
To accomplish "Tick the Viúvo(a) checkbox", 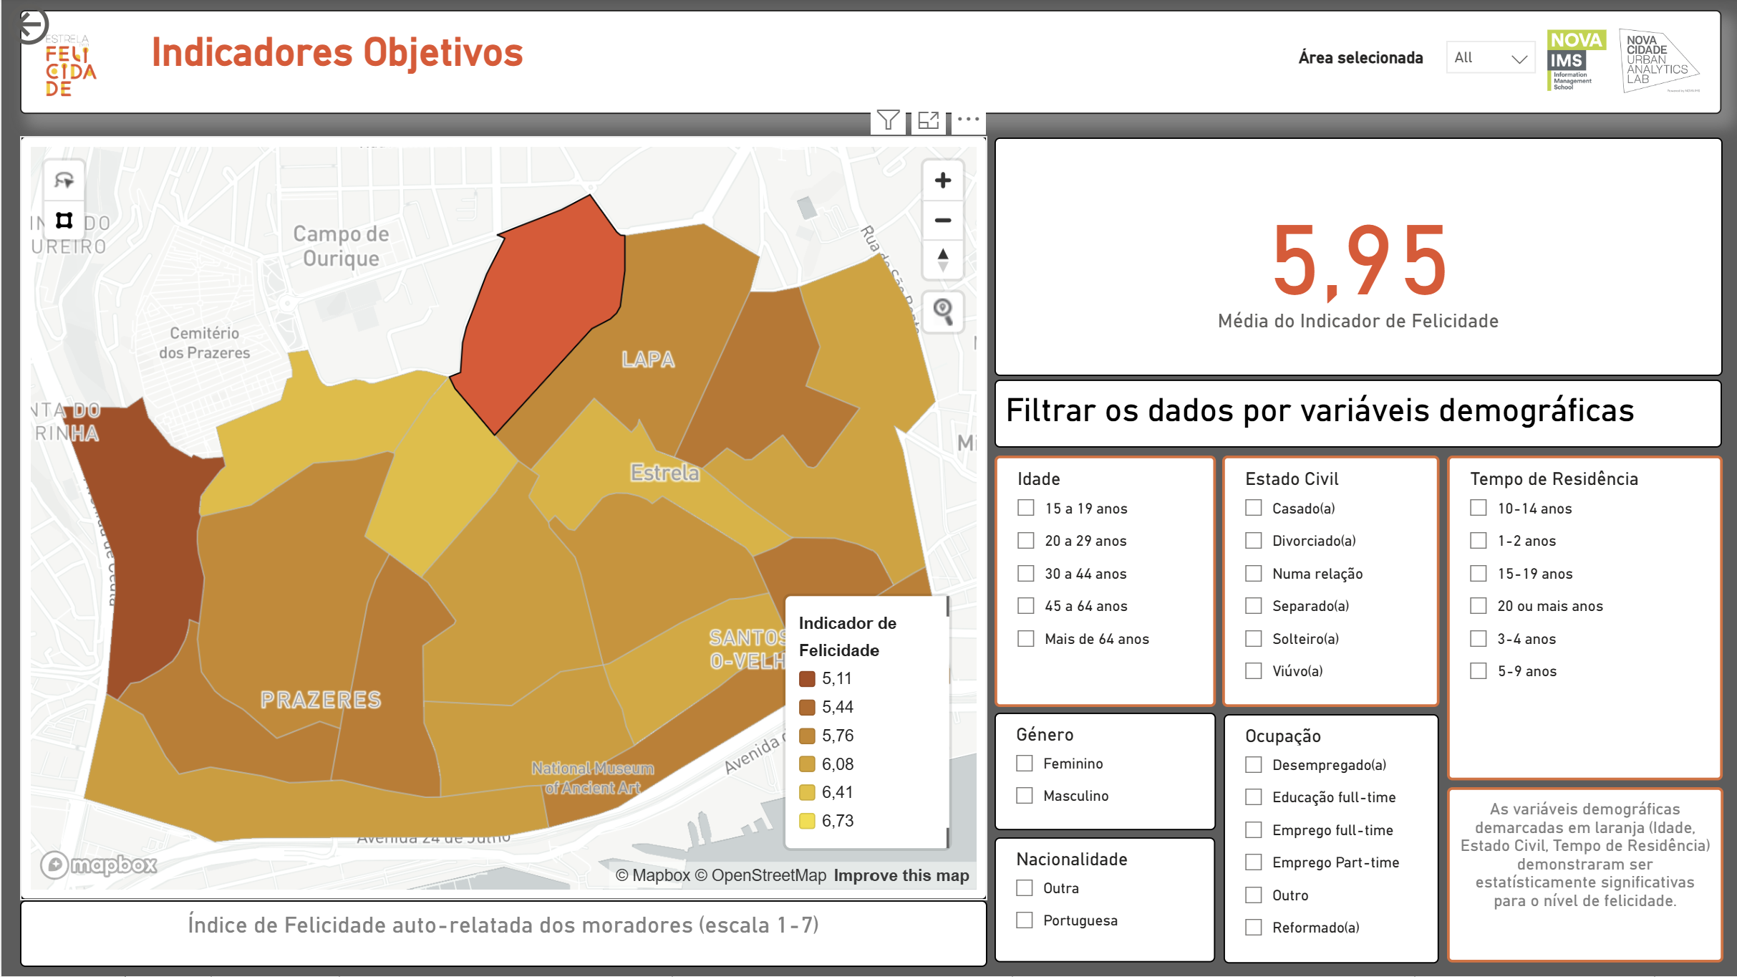I will click(x=1254, y=670).
